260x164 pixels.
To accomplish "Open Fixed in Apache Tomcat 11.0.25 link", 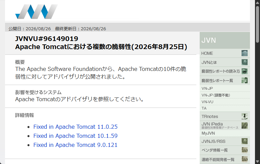I will click(75, 127).
